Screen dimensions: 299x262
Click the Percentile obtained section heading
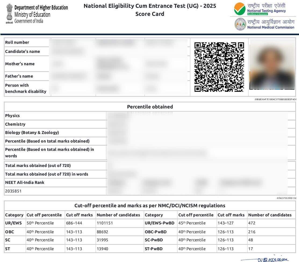click(150, 107)
